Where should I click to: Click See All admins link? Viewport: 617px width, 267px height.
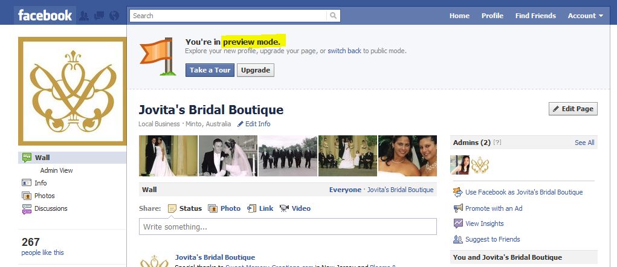(584, 143)
